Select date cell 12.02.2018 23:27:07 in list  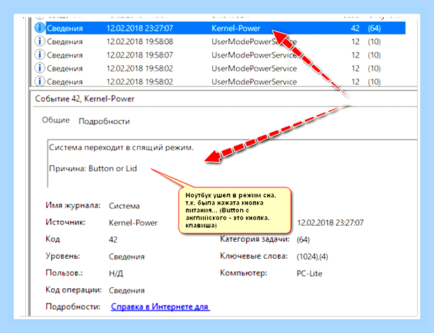pyautogui.click(x=140, y=28)
